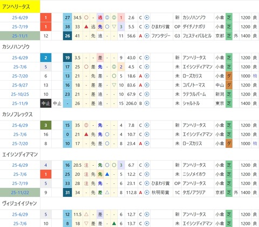Play race video in the odds 18.6 row
The width and height of the screenshot is (259, 227).
[x=147, y=76]
